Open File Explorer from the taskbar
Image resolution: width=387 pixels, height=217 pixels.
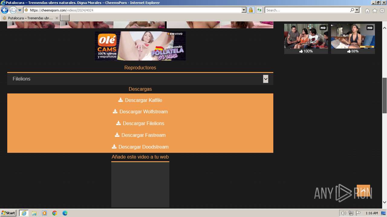tap(34, 213)
